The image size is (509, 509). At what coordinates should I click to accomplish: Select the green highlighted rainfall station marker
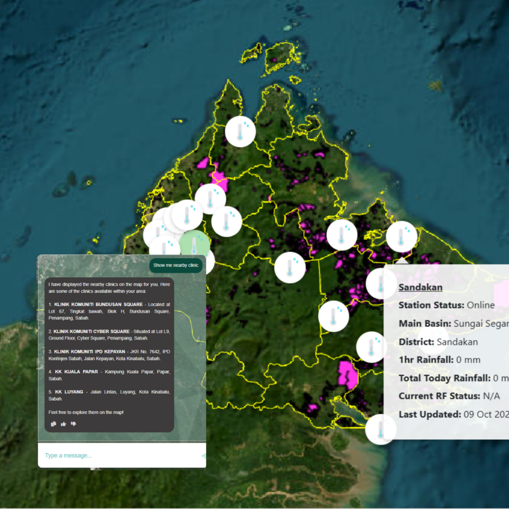[194, 246]
